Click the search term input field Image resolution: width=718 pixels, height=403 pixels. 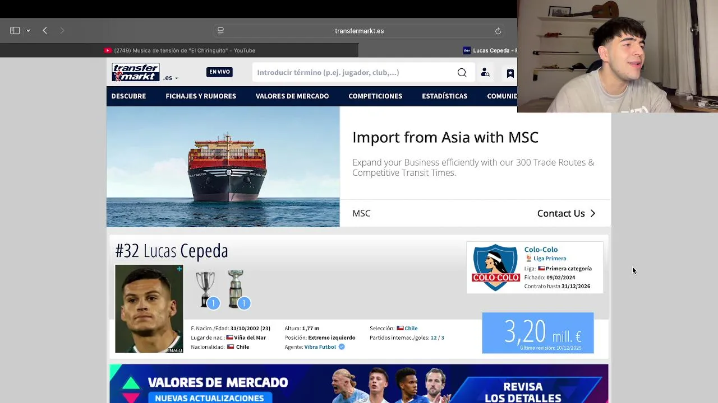(353, 72)
